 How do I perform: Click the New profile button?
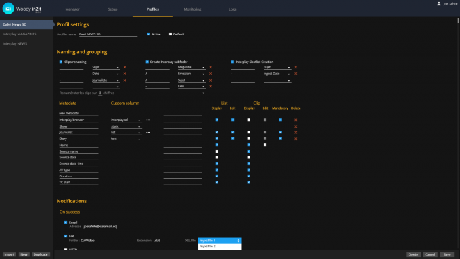pyautogui.click(x=24, y=254)
